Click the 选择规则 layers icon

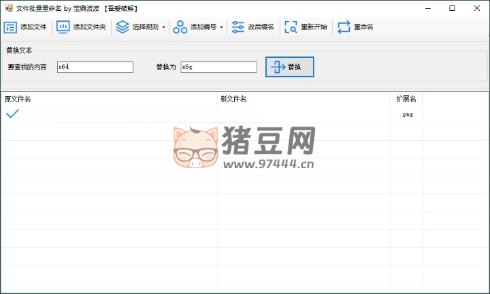tap(122, 27)
